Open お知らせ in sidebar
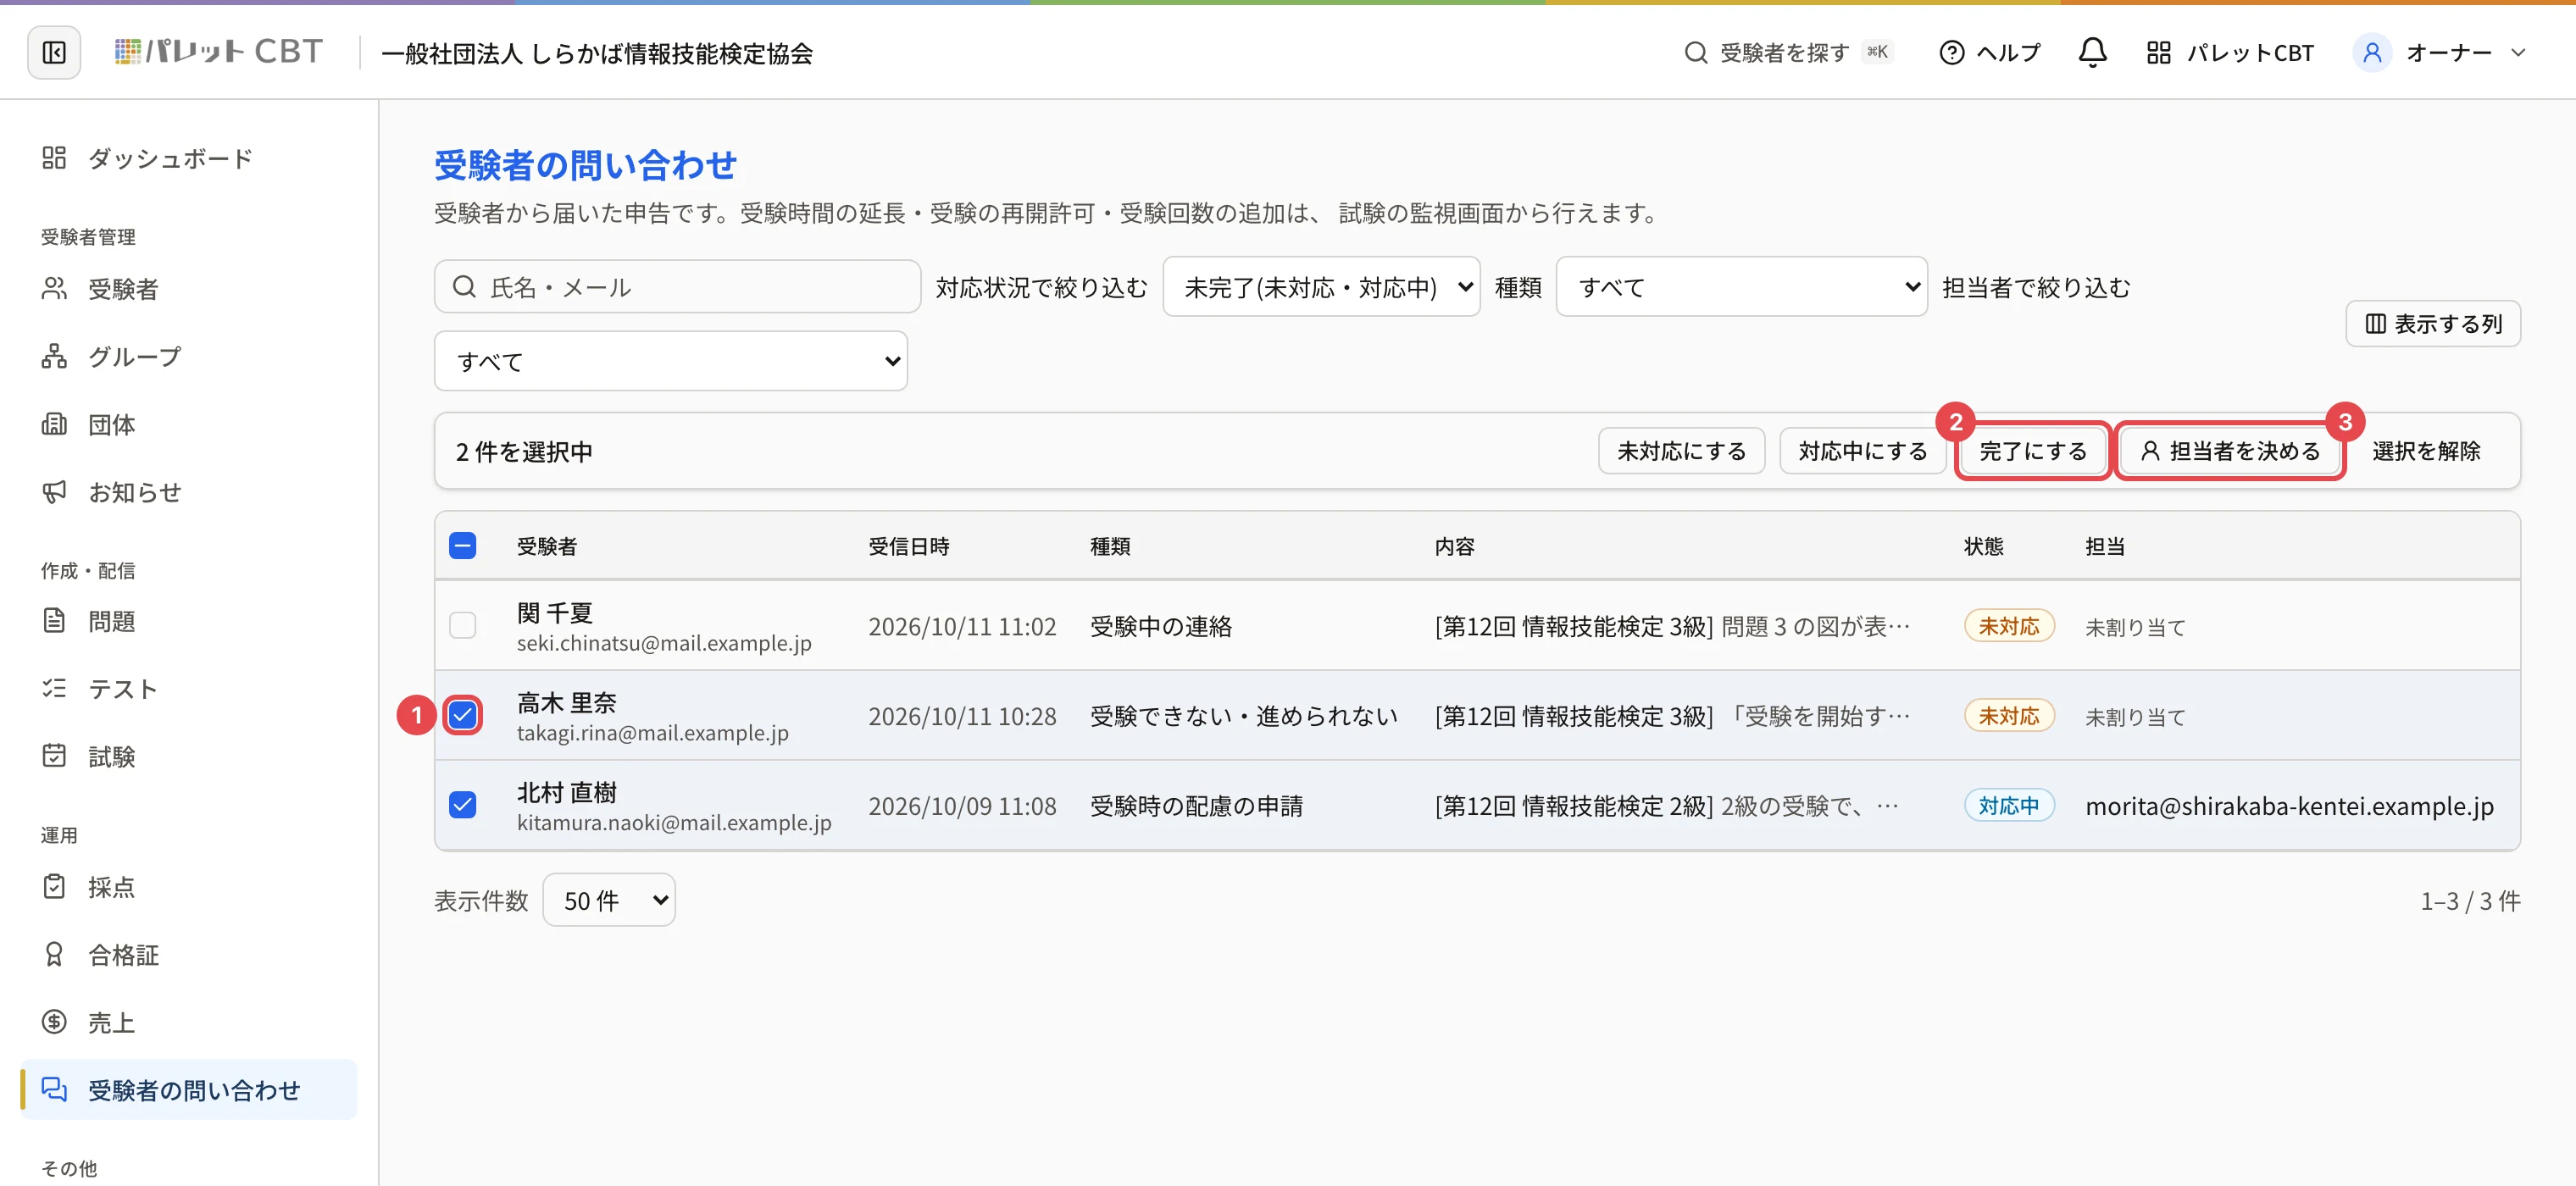 pos(188,492)
